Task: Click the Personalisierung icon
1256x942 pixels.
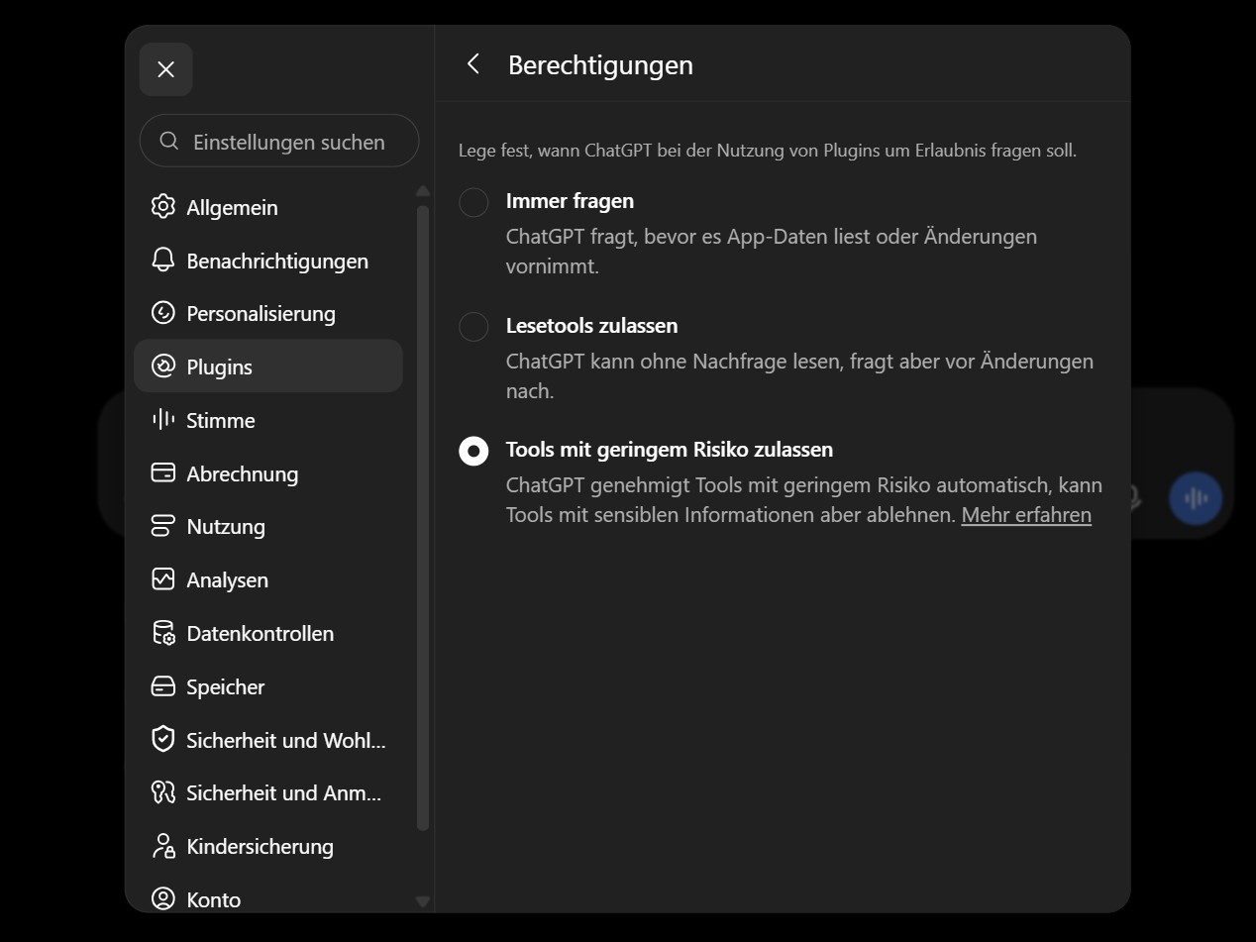Action: click(x=162, y=313)
